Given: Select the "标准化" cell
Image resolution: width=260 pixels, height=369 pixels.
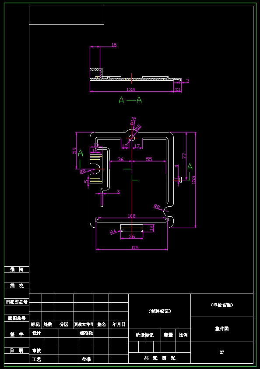Looking at the screenshot, I should tap(86, 333).
